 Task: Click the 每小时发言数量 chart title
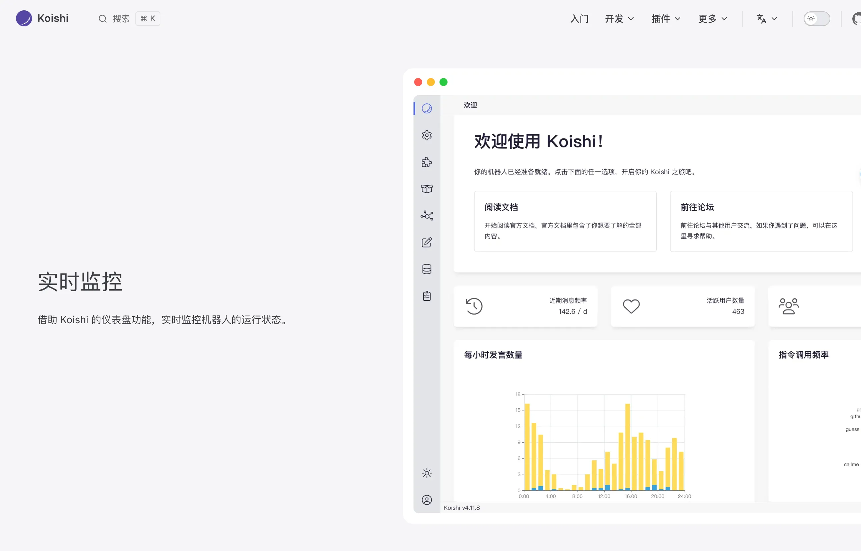493,355
